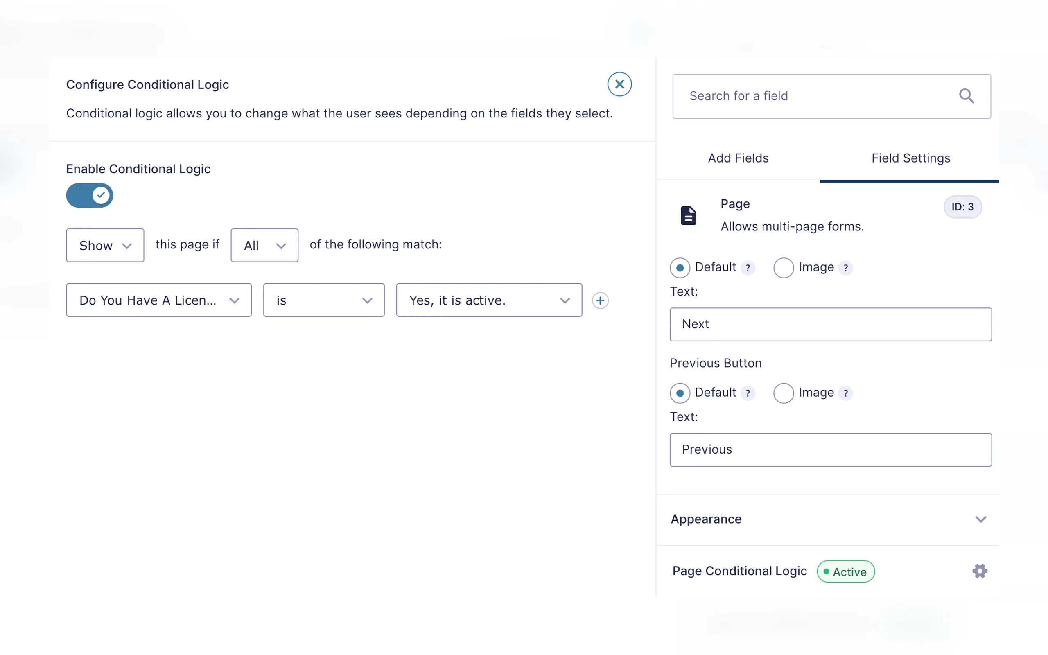Click the Next button text input
This screenshot has height=655, width=1048.
pos(831,325)
